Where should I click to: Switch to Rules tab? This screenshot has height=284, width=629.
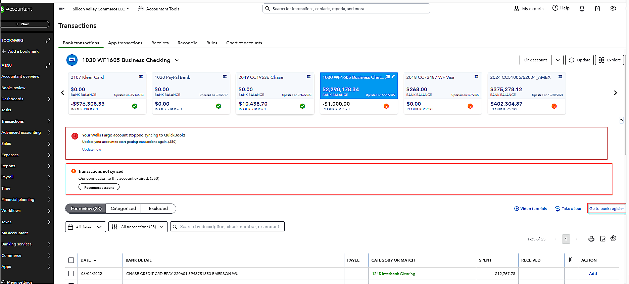pos(212,43)
